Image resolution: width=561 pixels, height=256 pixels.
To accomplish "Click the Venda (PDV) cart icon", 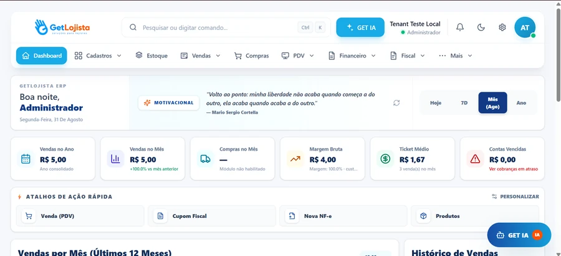I will (x=29, y=216).
